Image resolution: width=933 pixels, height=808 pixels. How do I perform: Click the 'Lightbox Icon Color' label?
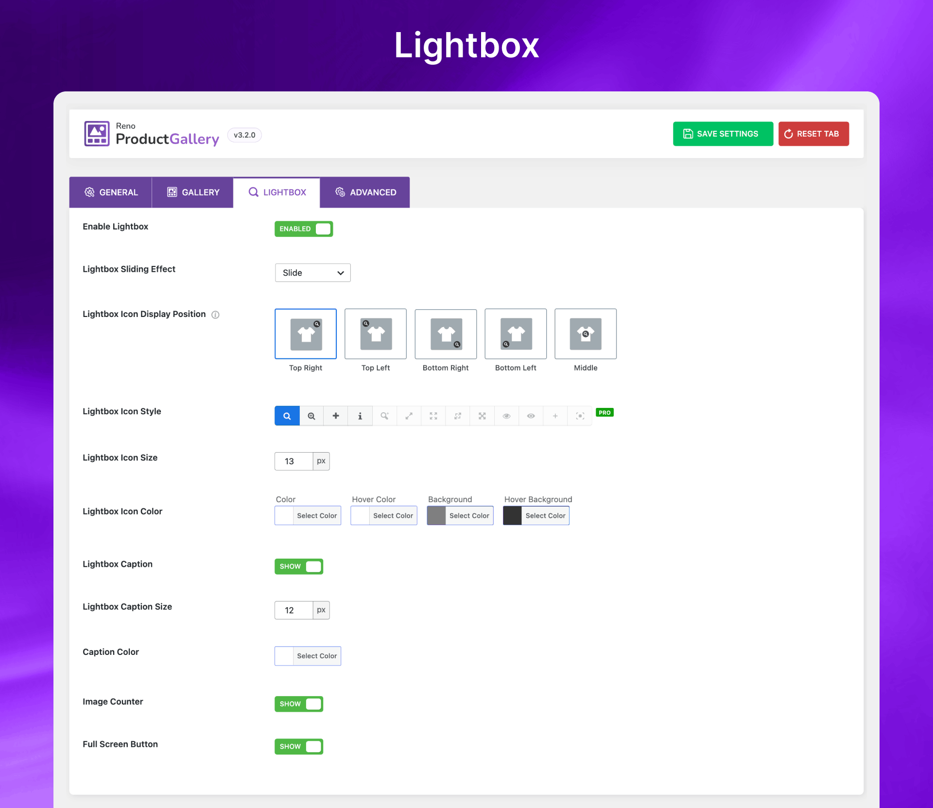click(122, 511)
